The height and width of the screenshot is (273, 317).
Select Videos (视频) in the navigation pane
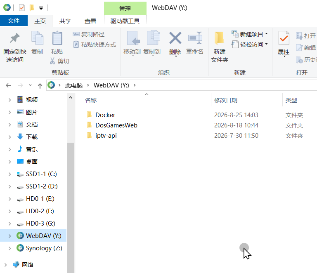pos(32,100)
